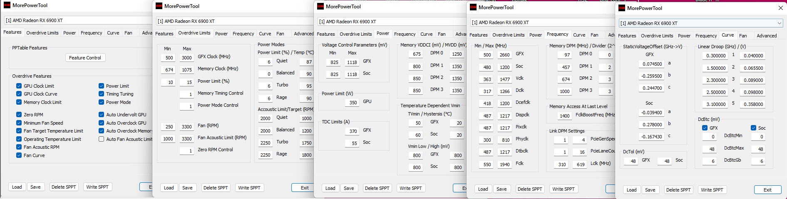Image resolution: width=787 pixels, height=199 pixels.
Task: Select AMD Radeon RX 6900 XT field in second window
Action: coord(235,21)
